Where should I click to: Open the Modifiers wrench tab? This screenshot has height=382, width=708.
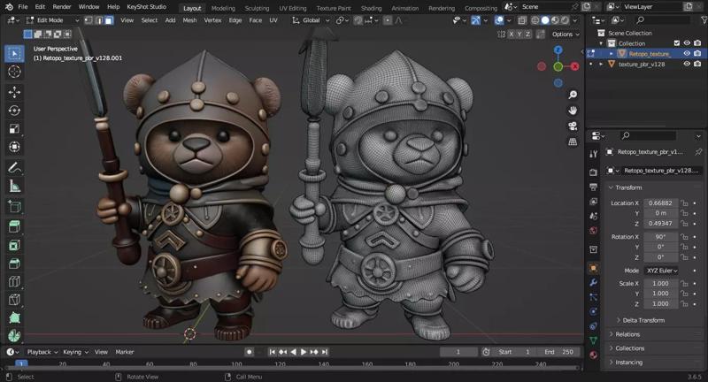tap(593, 282)
